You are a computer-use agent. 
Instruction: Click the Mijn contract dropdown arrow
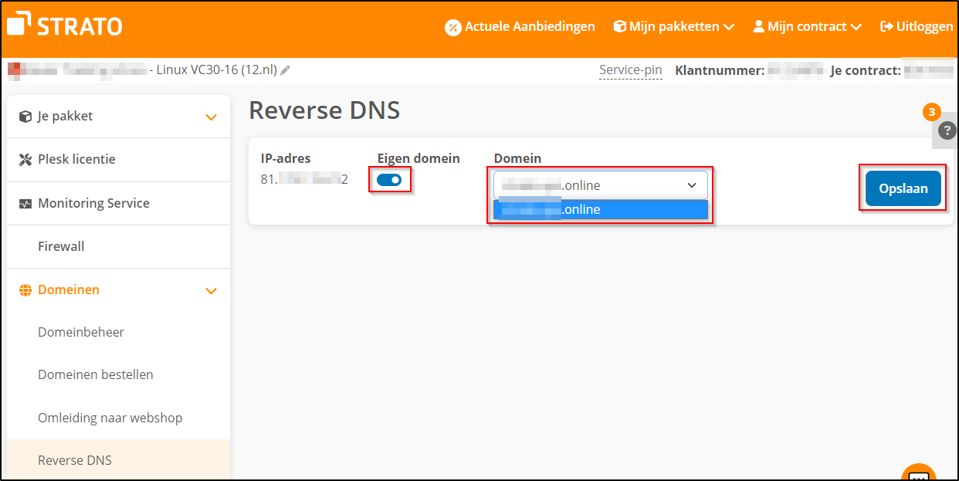point(856,27)
